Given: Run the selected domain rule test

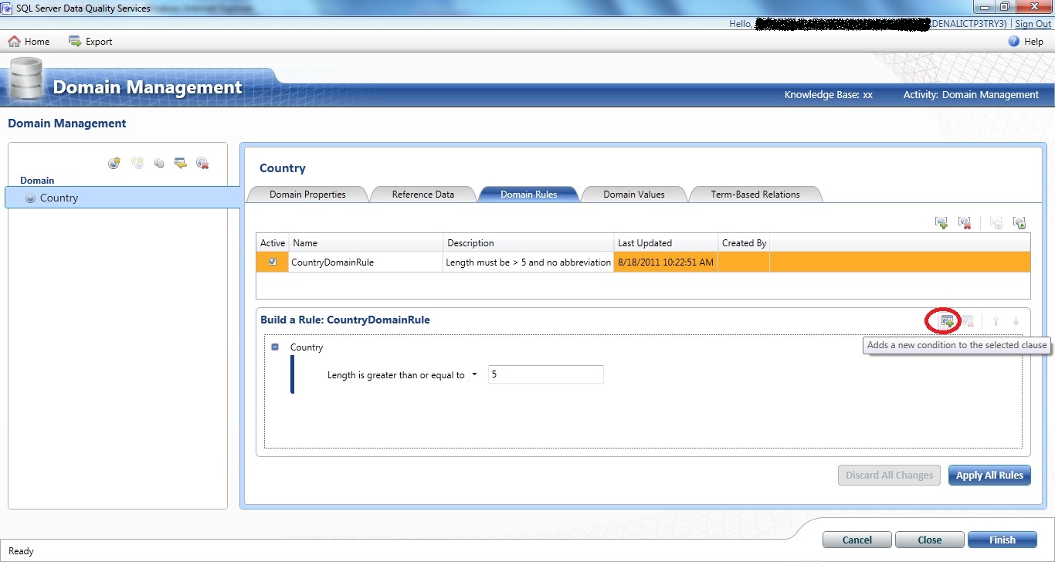Looking at the screenshot, I should point(1019,223).
